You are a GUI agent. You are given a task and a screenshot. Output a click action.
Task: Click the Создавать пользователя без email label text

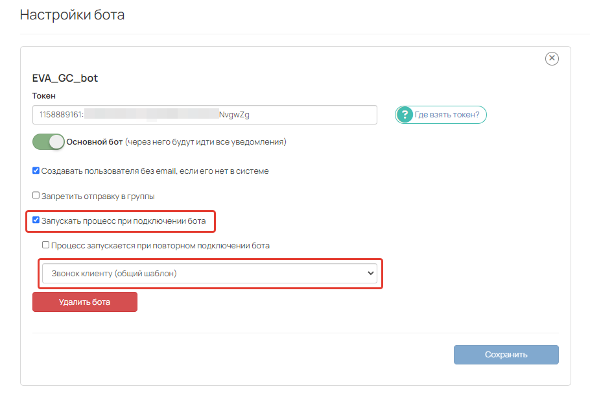pyautogui.click(x=155, y=171)
